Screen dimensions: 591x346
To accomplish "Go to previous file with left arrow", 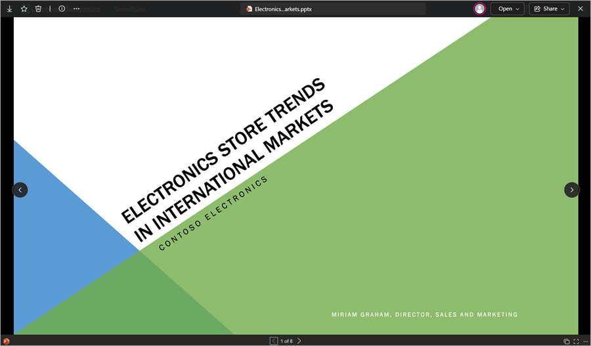I will (x=20, y=190).
